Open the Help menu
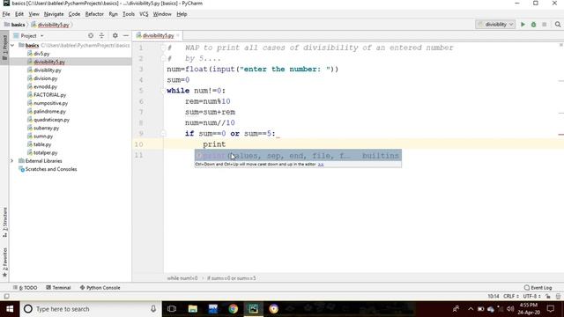The image size is (564, 317). tap(182, 14)
